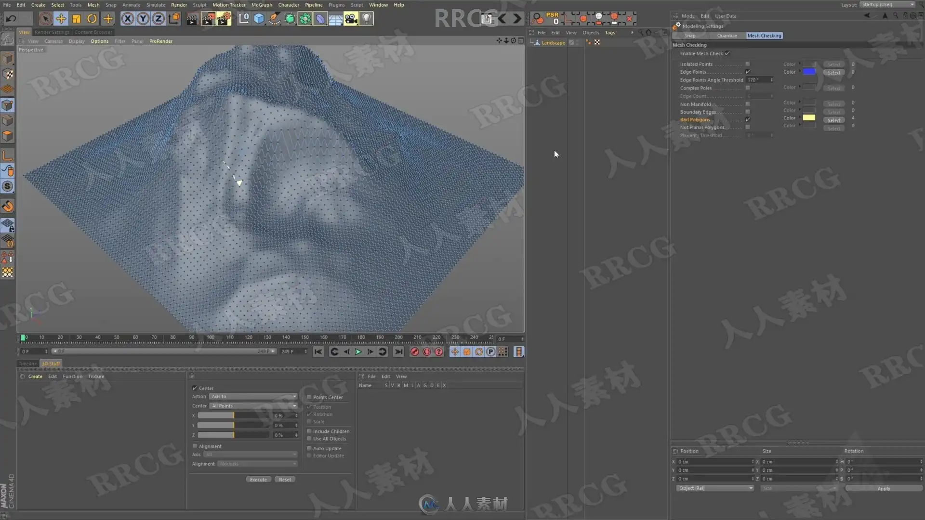Check Include Children option
The width and height of the screenshot is (925, 520).
click(x=309, y=431)
